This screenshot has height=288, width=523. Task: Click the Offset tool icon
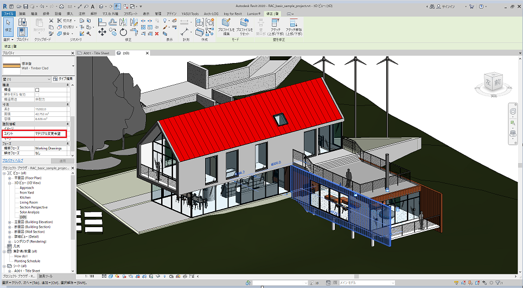click(x=113, y=22)
